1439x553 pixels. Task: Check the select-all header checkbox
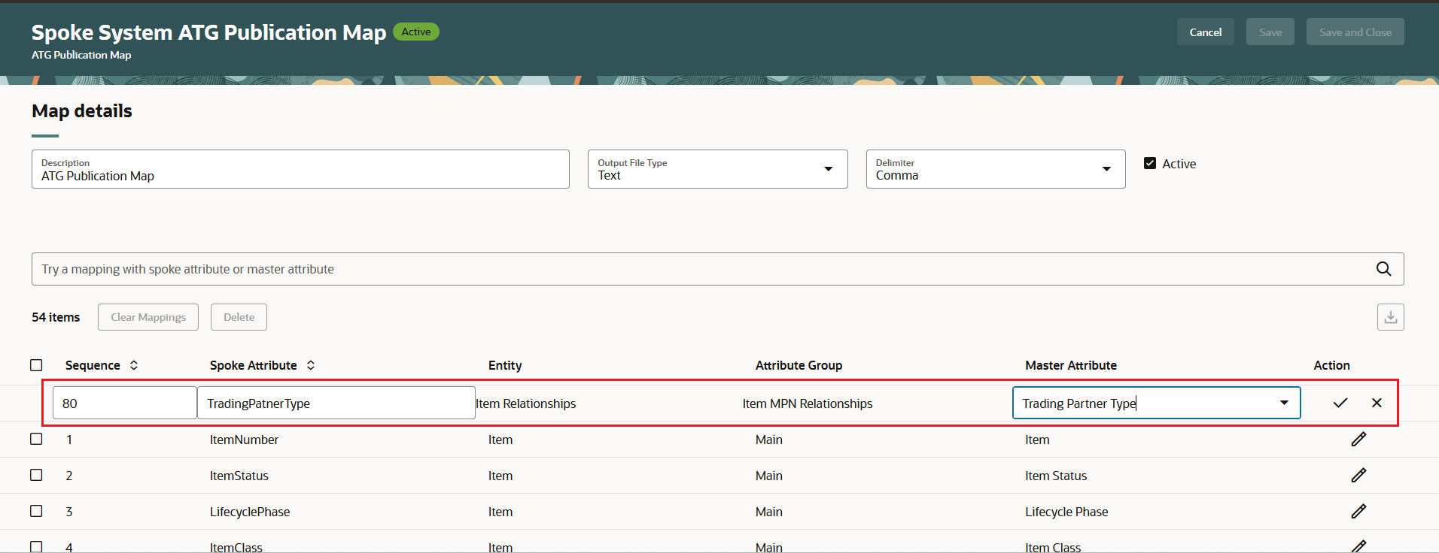pos(36,365)
